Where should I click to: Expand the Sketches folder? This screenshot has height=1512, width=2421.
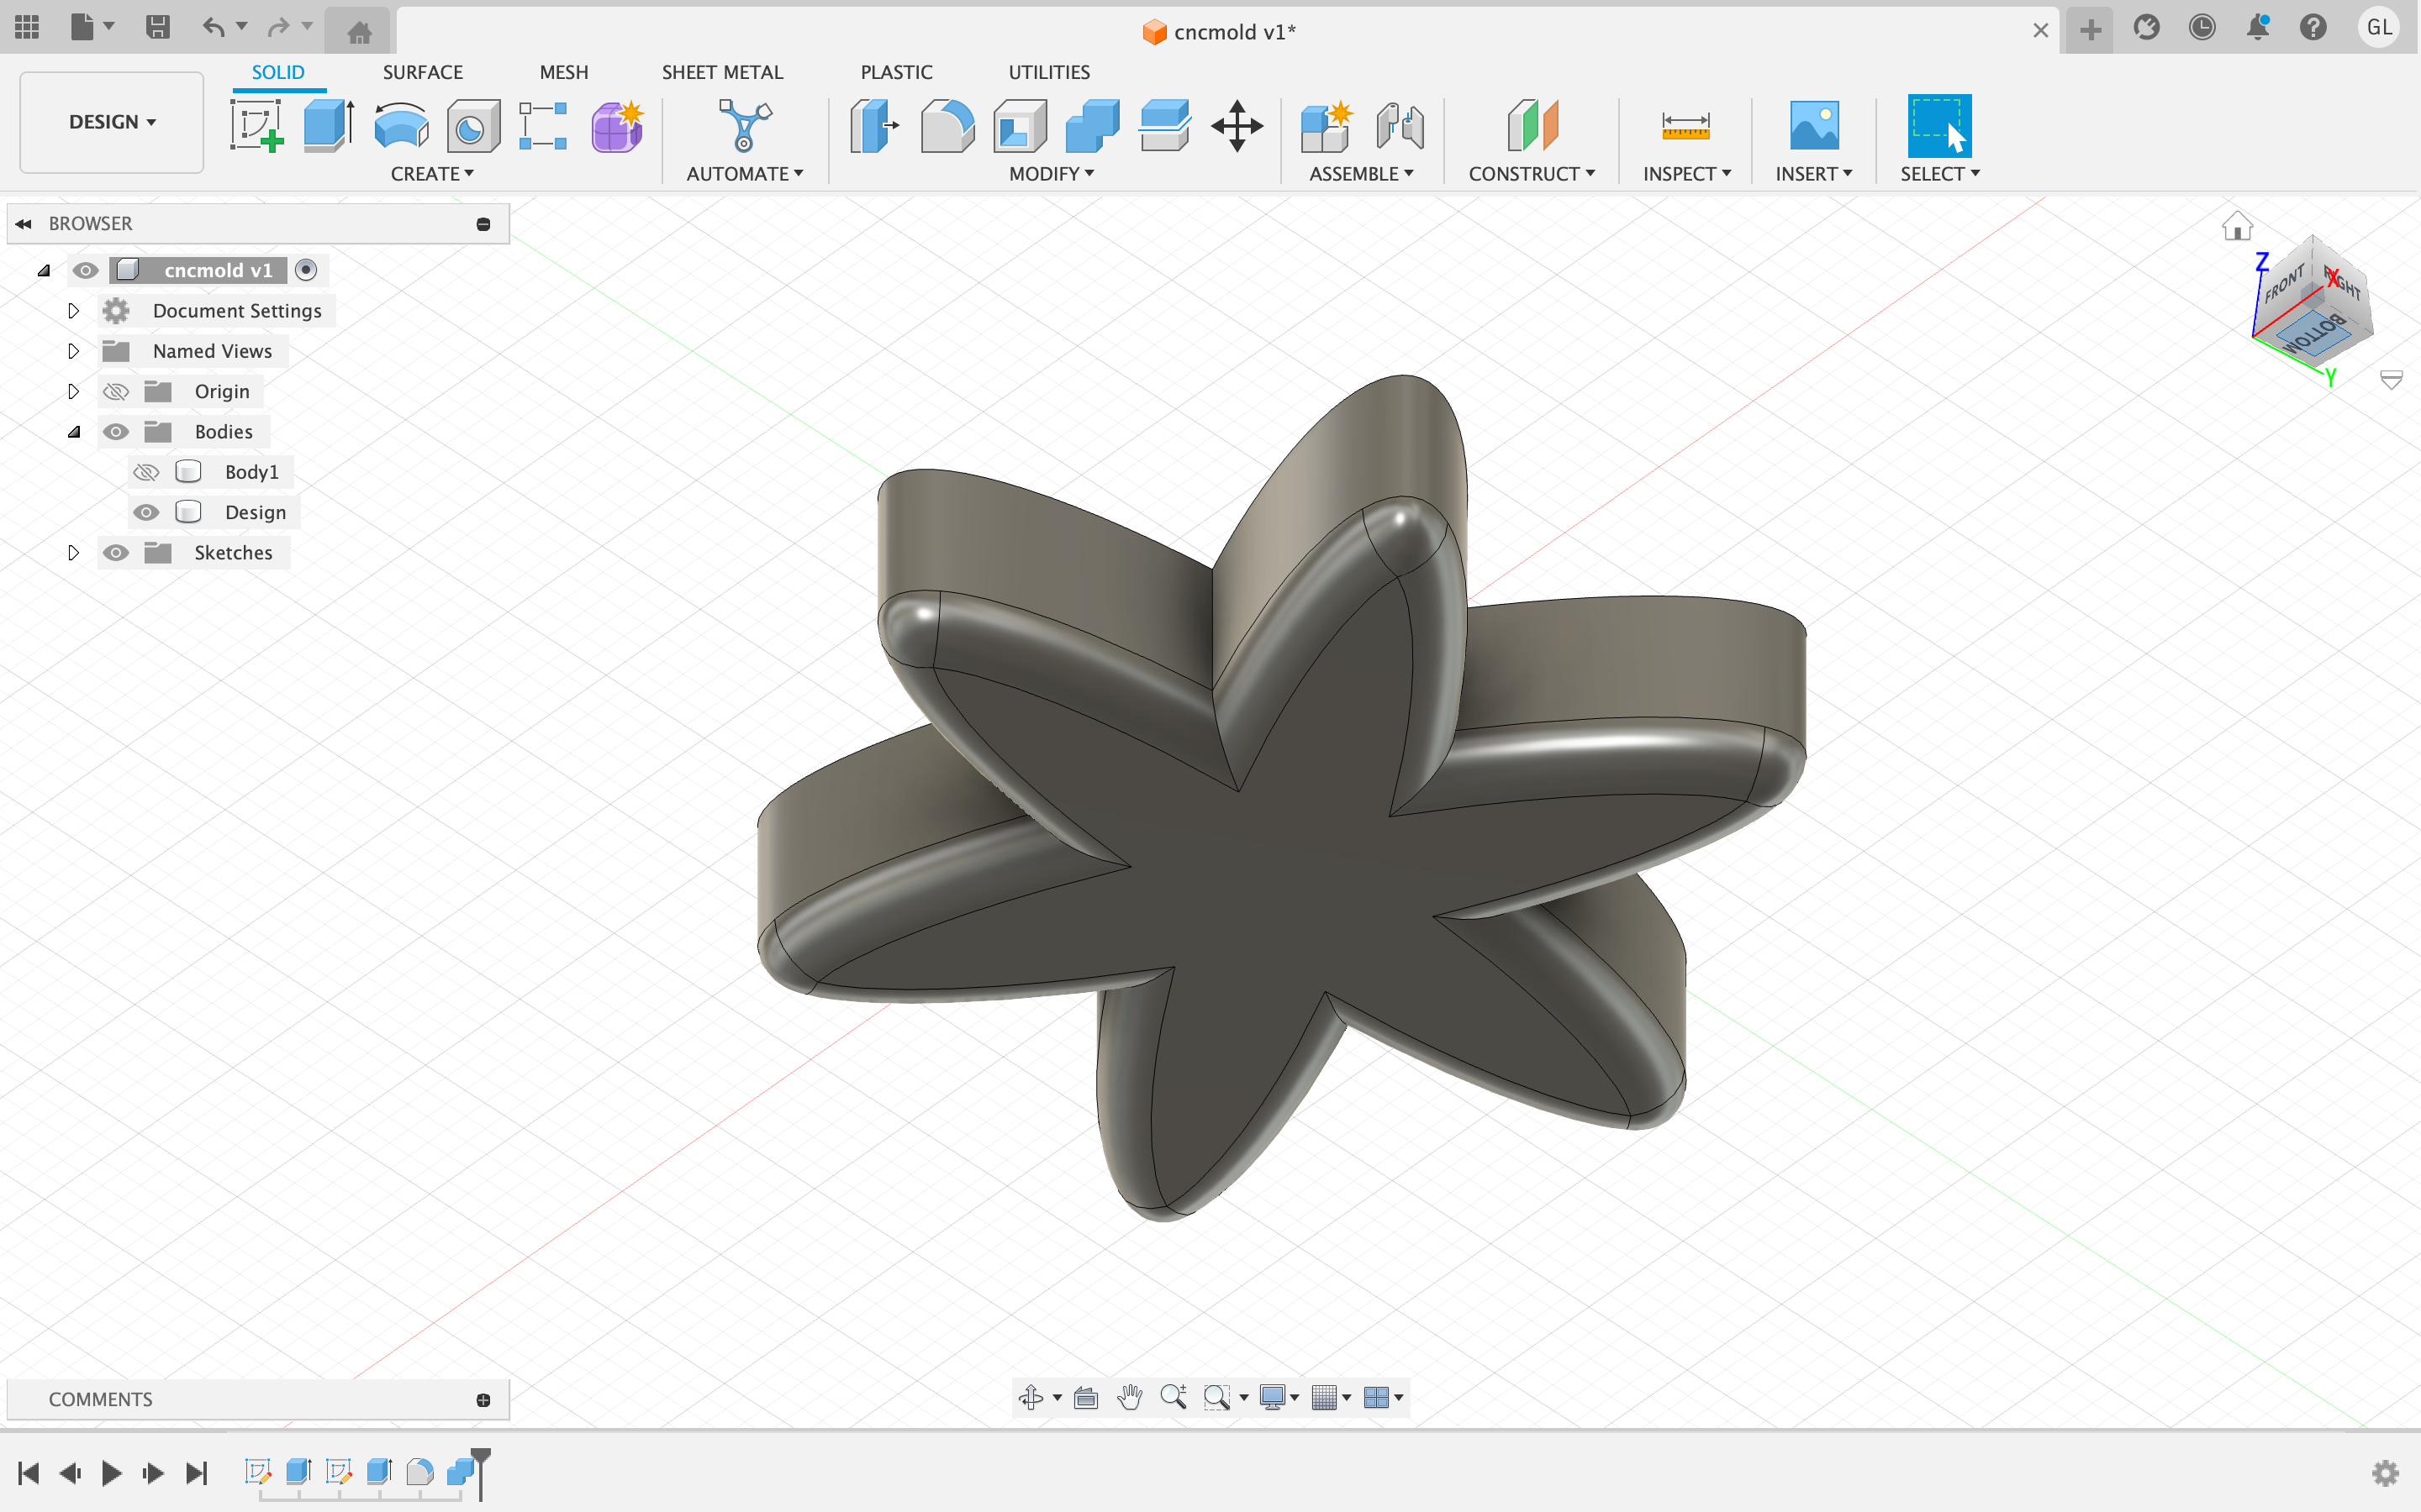click(73, 553)
